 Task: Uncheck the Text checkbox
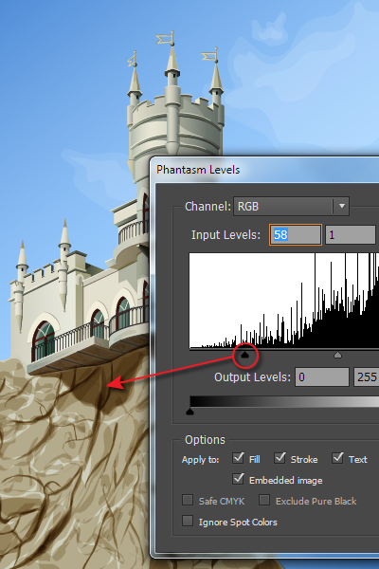337,458
